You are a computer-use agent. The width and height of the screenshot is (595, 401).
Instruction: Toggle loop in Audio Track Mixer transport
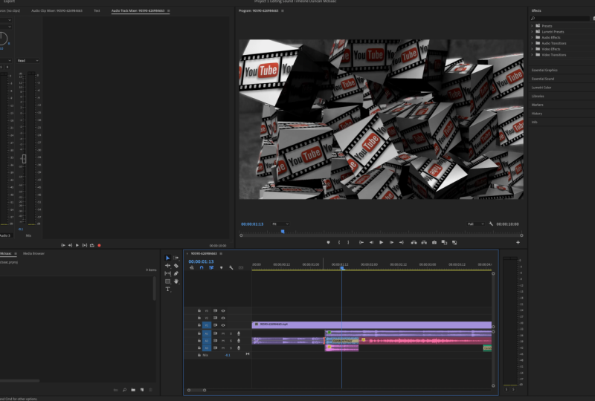91,245
